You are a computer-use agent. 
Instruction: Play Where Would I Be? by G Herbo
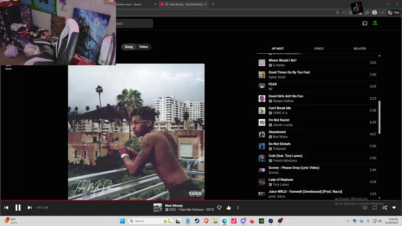point(317,63)
